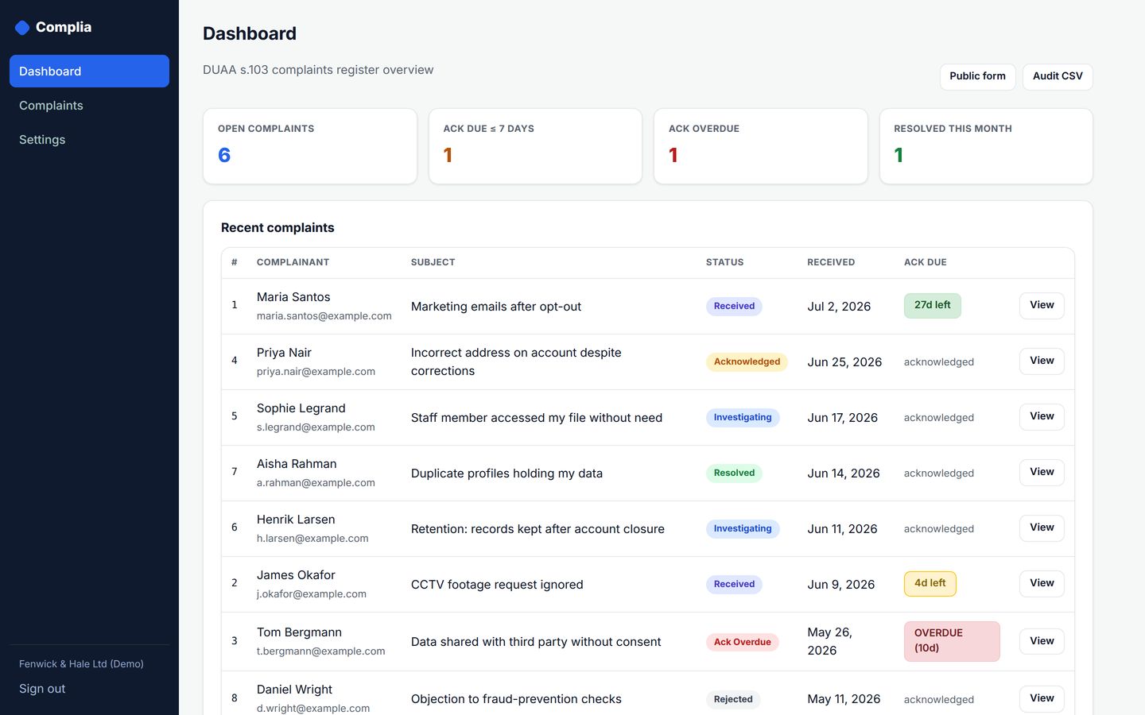Click the j.okafor@example.com email
The image size is (1145, 715).
tap(312, 594)
